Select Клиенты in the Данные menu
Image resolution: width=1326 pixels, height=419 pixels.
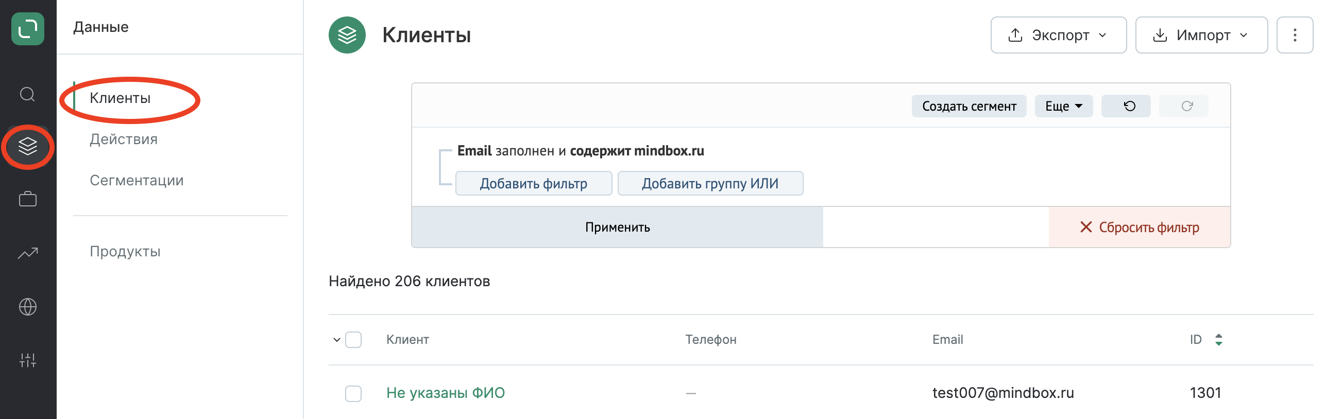pos(120,98)
